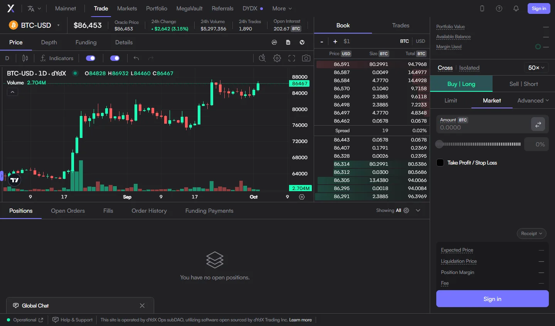Open the help question mark icon

[x=499, y=8]
